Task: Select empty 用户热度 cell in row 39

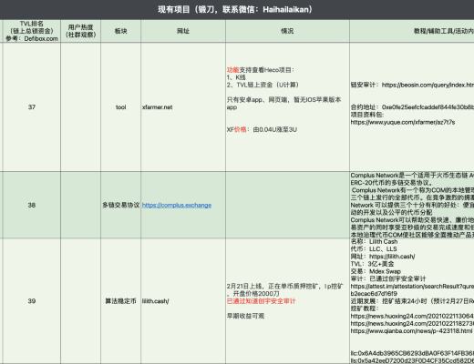Action: (80, 301)
